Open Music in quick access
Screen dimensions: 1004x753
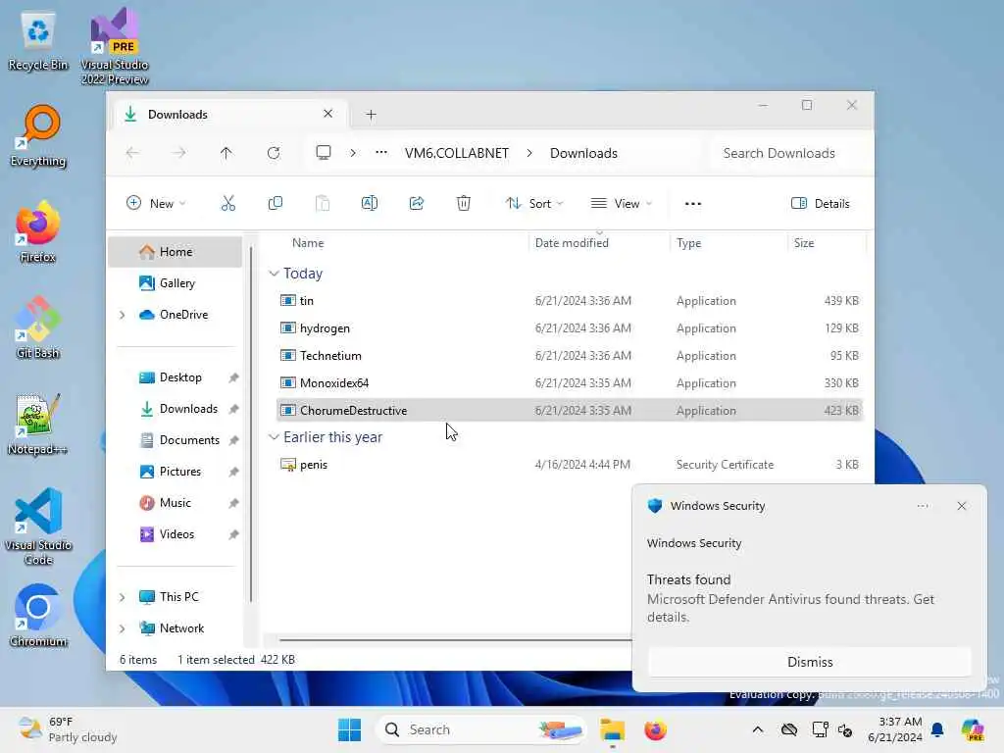click(x=176, y=503)
